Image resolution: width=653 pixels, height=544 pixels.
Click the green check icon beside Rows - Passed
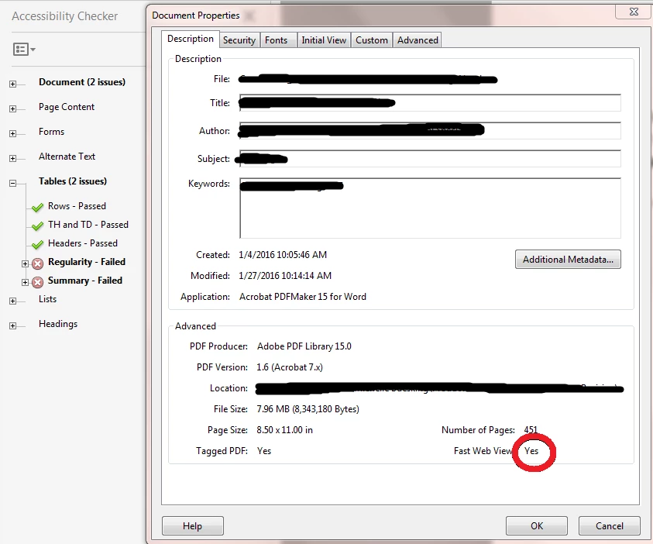click(x=37, y=207)
